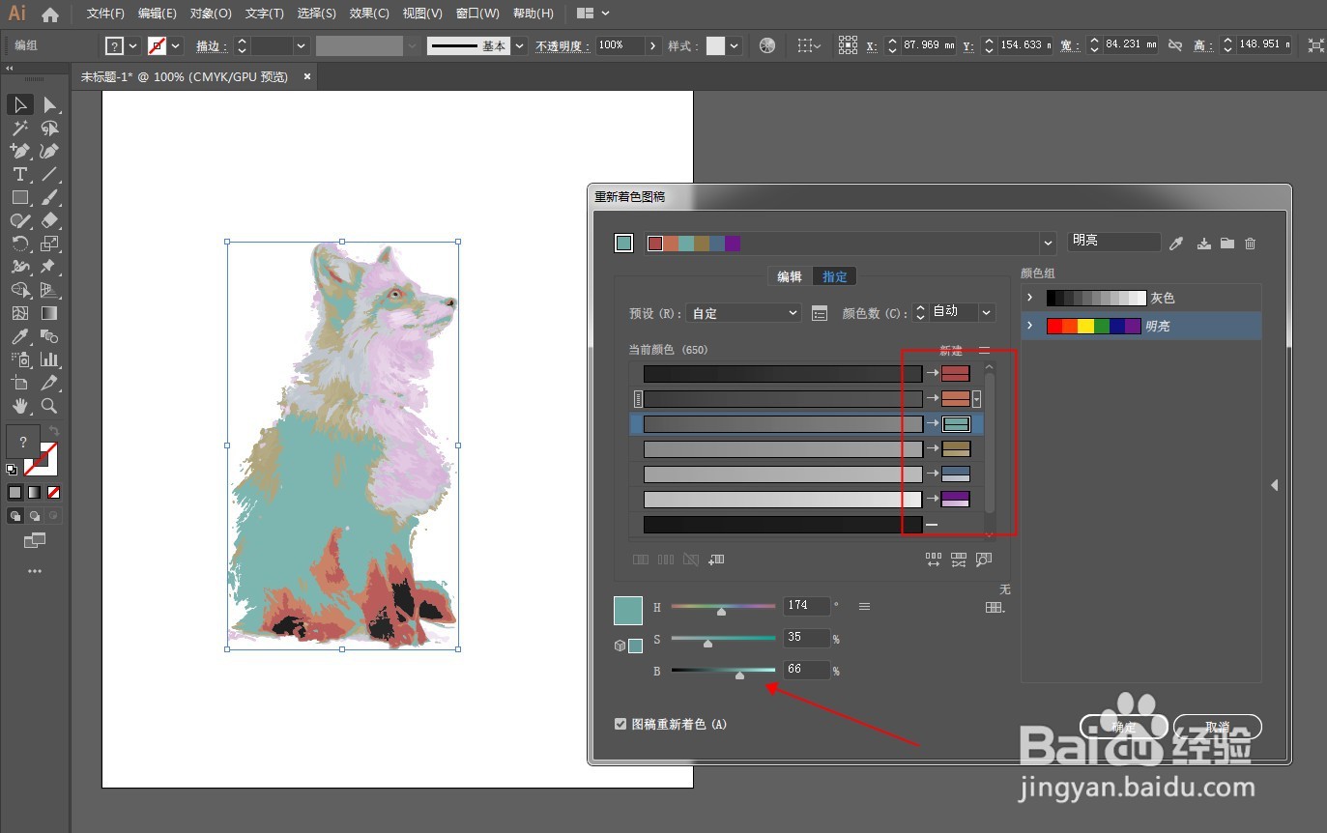Open the 预设 自定 dropdown
1327x833 pixels.
point(743,313)
